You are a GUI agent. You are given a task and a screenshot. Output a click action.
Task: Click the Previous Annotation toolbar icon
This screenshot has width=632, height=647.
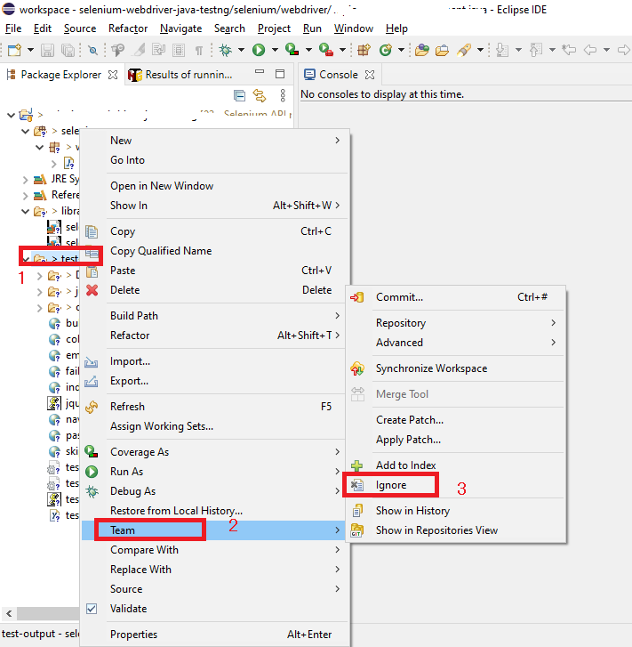click(x=535, y=50)
